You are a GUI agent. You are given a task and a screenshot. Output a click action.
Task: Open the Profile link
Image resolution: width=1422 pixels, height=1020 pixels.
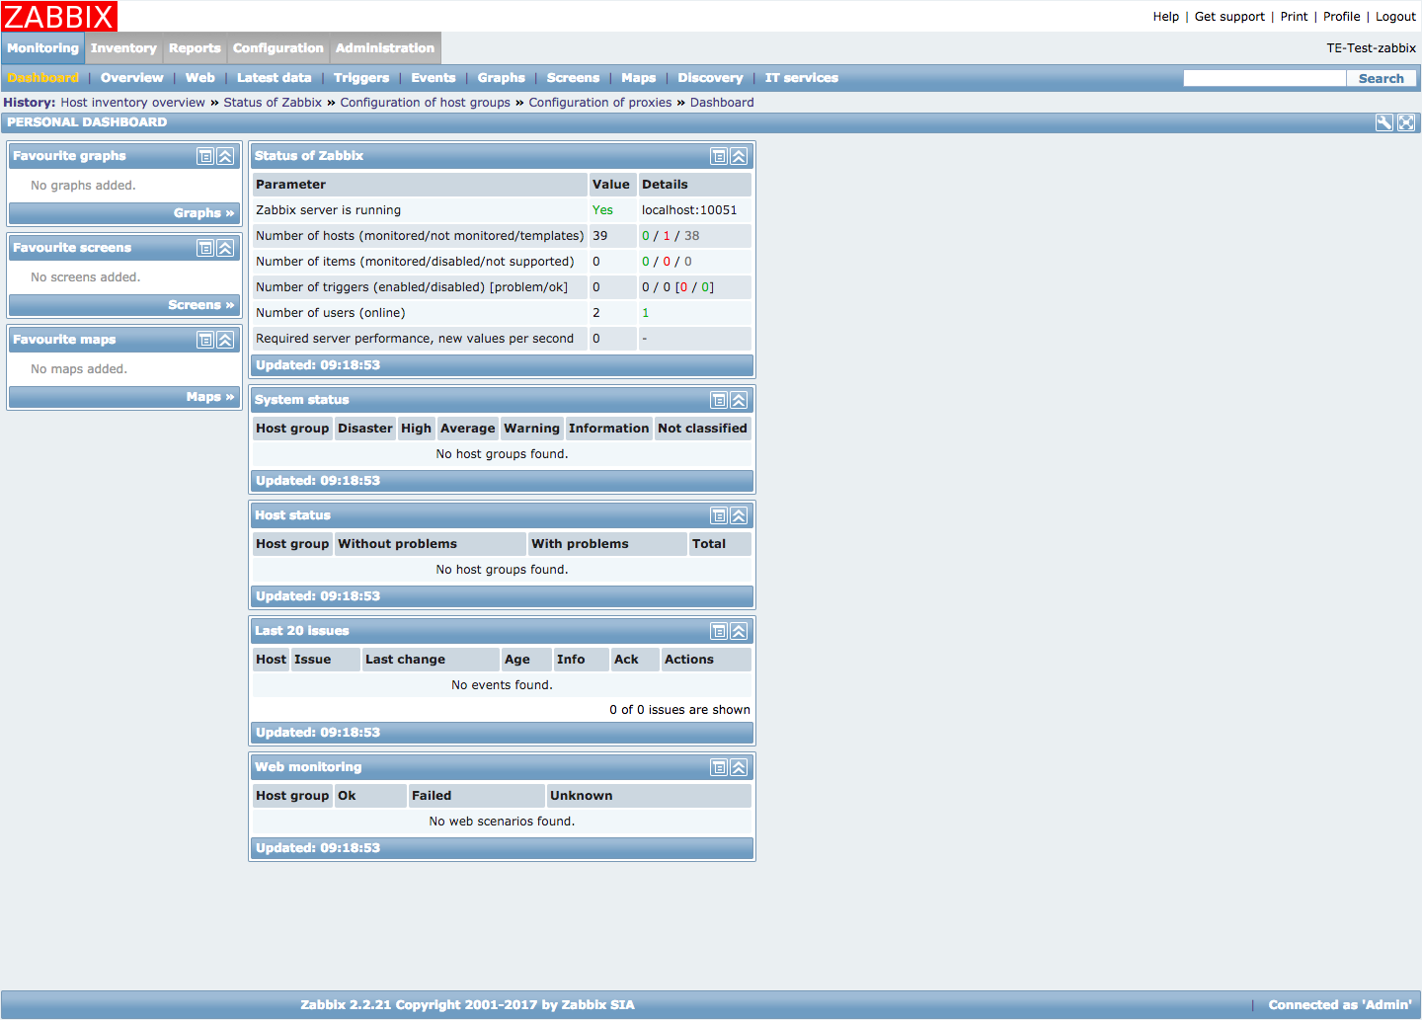click(1342, 17)
